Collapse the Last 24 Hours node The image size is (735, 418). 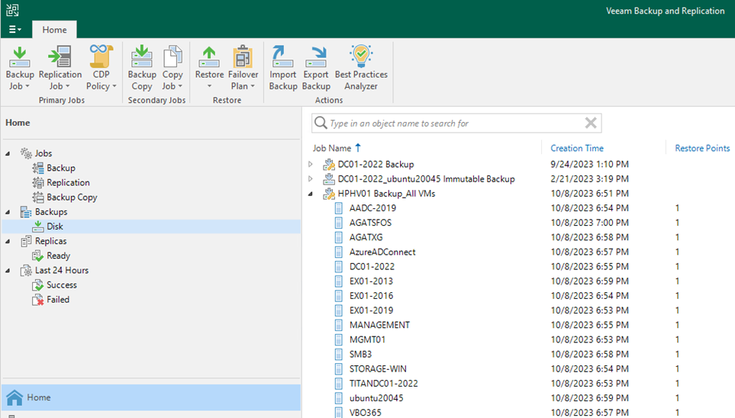(8, 271)
